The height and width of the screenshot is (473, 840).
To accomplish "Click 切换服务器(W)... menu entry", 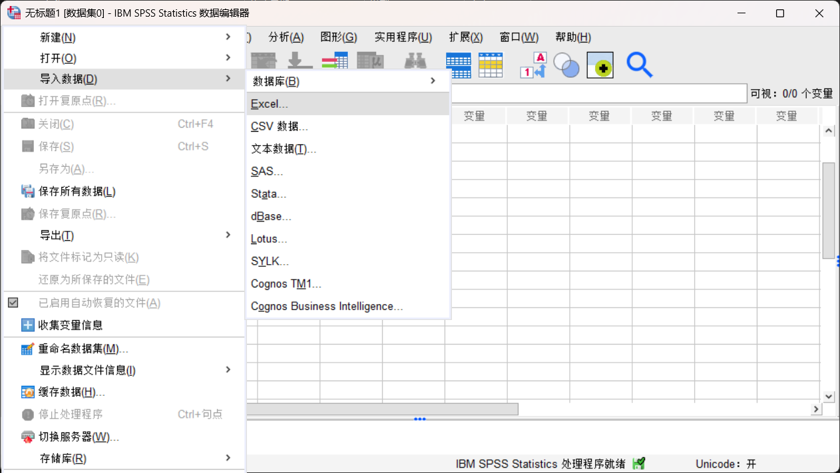I will (125, 437).
